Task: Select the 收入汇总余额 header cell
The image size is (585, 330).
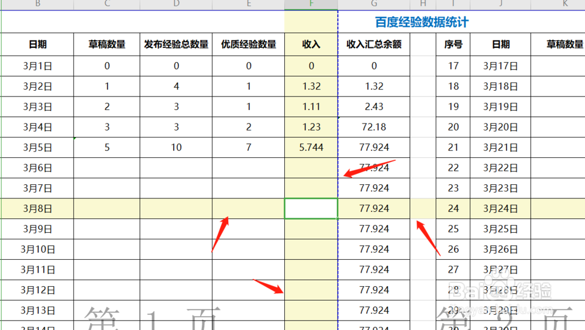Action: pyautogui.click(x=374, y=44)
